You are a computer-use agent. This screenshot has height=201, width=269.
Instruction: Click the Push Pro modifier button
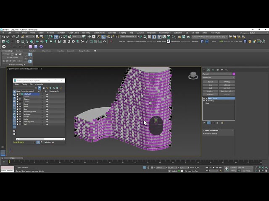point(210,95)
